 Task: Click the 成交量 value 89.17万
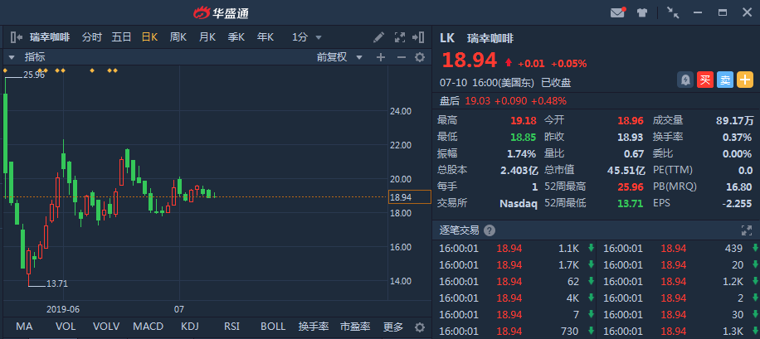point(734,120)
